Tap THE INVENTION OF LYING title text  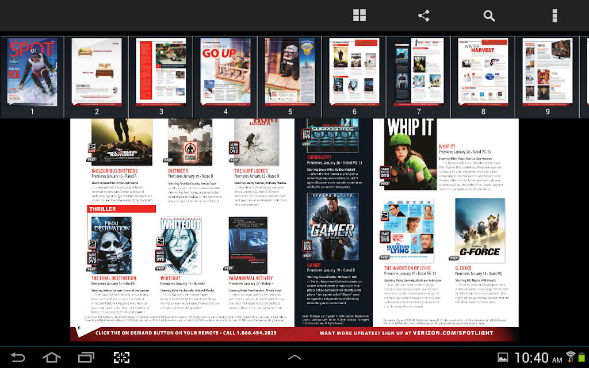pyautogui.click(x=407, y=268)
